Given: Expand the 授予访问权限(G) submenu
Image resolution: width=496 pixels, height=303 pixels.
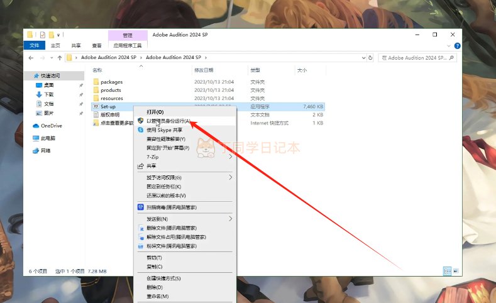Looking at the screenshot, I should pyautogui.click(x=231, y=177).
